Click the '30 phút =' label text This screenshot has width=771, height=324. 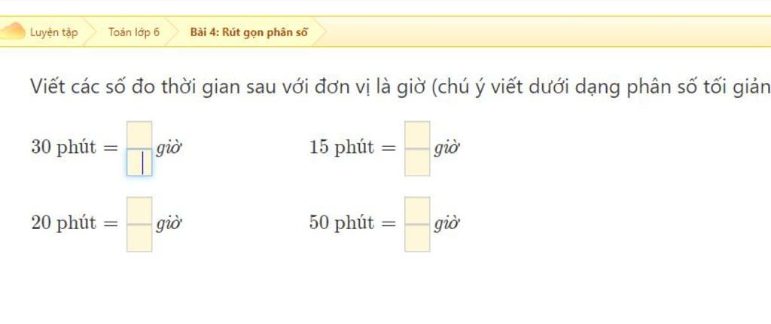click(75, 147)
